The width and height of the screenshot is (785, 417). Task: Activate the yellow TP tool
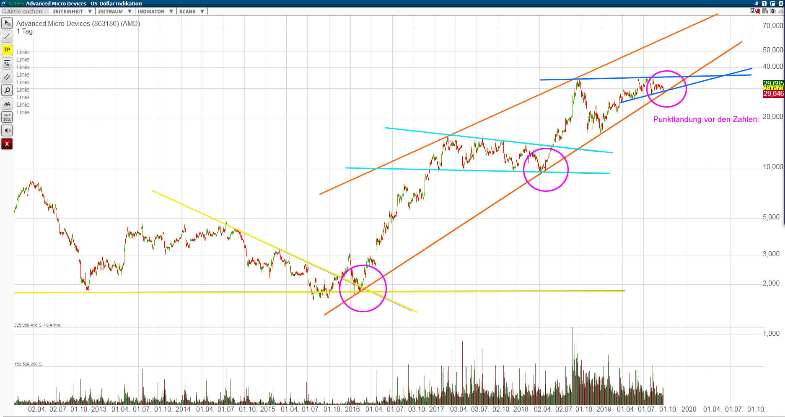pyautogui.click(x=7, y=50)
